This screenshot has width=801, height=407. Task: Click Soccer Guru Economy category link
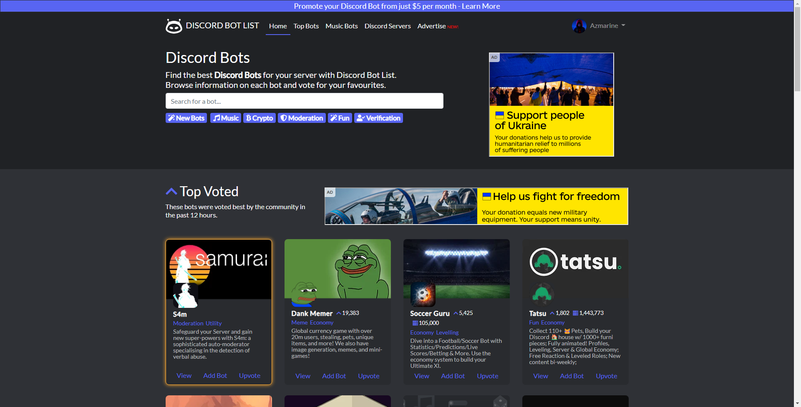(422, 332)
